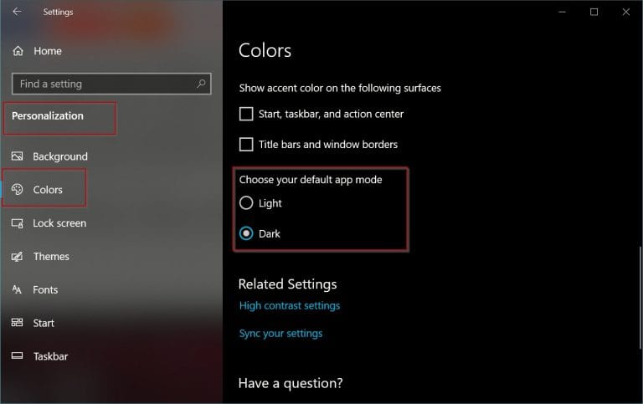Image resolution: width=643 pixels, height=404 pixels.
Task: Click the Start tiles icon
Action: click(18, 323)
